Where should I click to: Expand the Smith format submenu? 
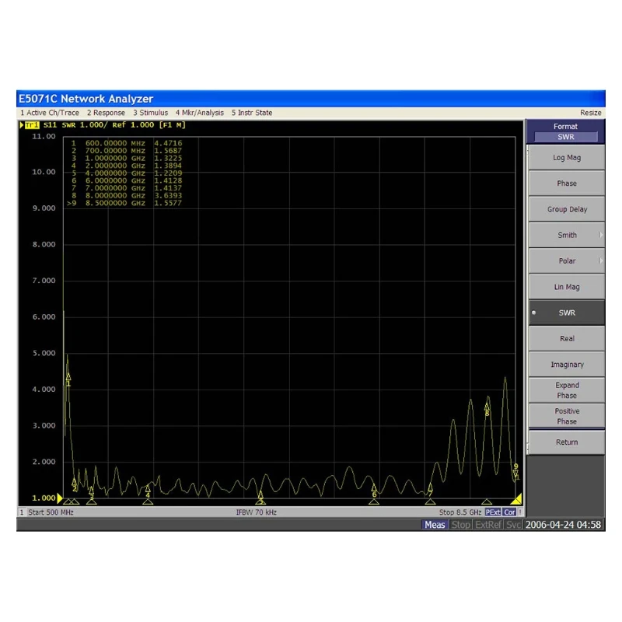tap(567, 235)
